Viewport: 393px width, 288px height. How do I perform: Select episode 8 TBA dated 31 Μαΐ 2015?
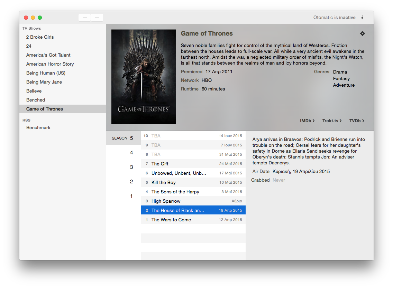point(193,154)
